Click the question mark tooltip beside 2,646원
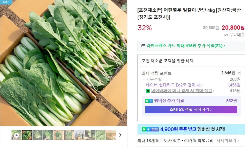Viewport: 252px width, 148px height. point(239,73)
